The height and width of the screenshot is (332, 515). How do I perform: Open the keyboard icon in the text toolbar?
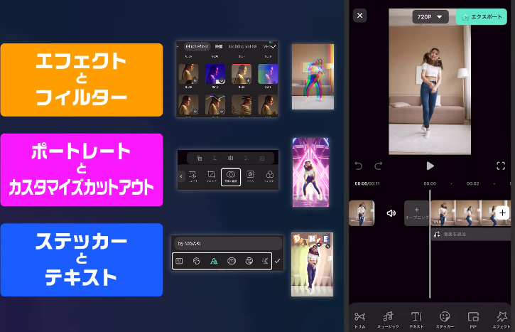pyautogui.click(x=179, y=261)
